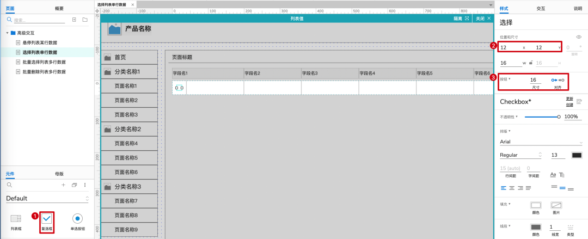Open page 悬停列表某行数据
Viewport: 588px width, 239px height.
pyautogui.click(x=40, y=43)
